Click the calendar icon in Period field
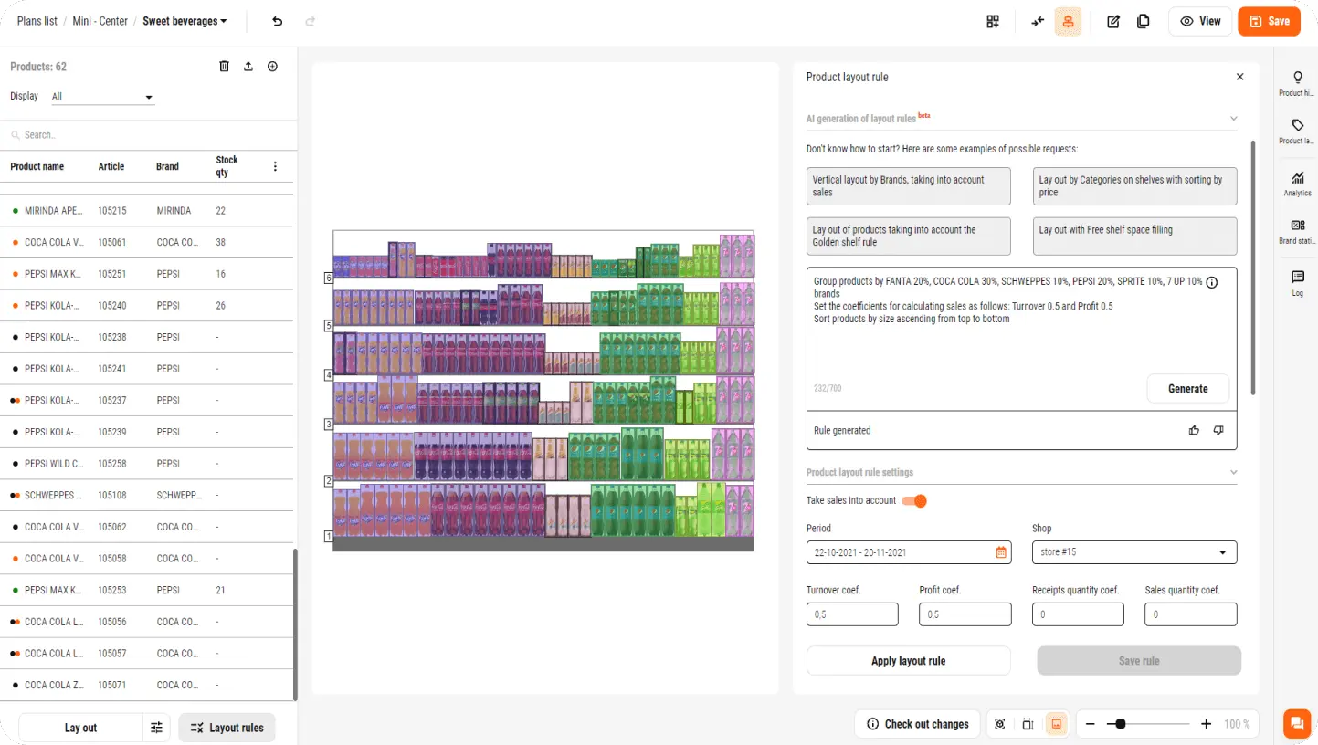The height and width of the screenshot is (745, 1318). pos(1001,552)
